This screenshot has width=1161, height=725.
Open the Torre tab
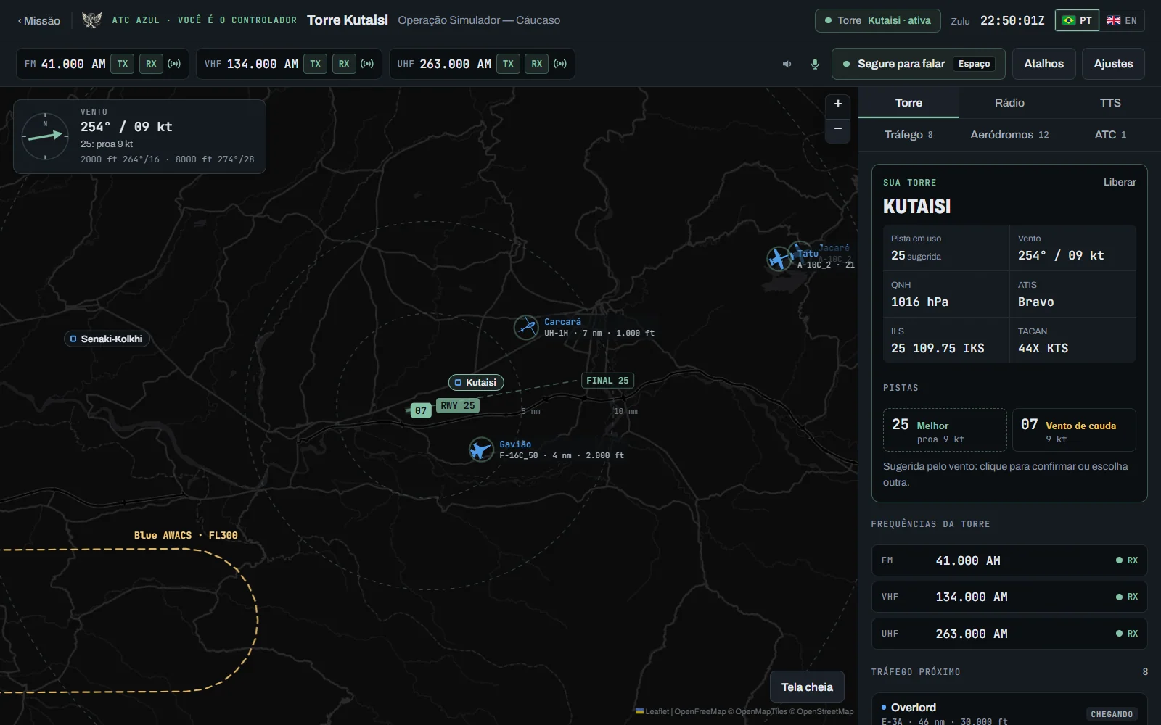tap(908, 103)
